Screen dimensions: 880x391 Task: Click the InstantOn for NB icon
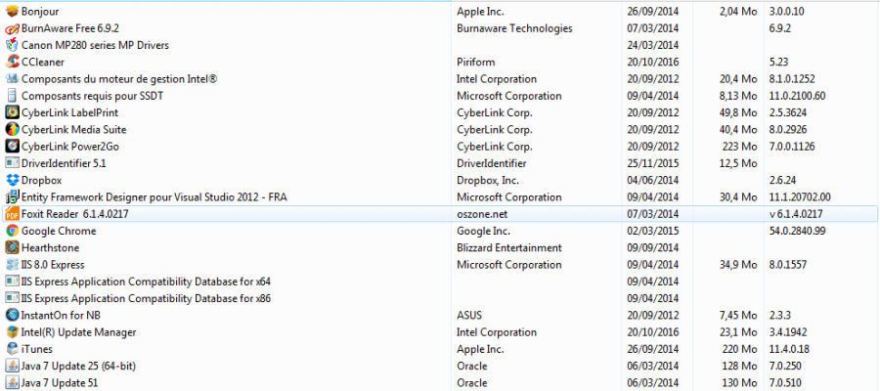[11, 316]
